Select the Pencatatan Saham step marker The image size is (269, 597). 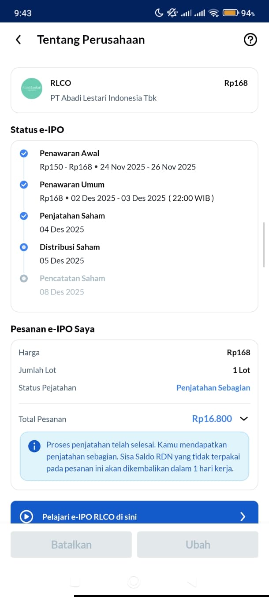(24, 278)
